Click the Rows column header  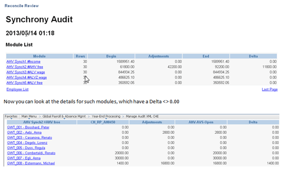coord(80,56)
